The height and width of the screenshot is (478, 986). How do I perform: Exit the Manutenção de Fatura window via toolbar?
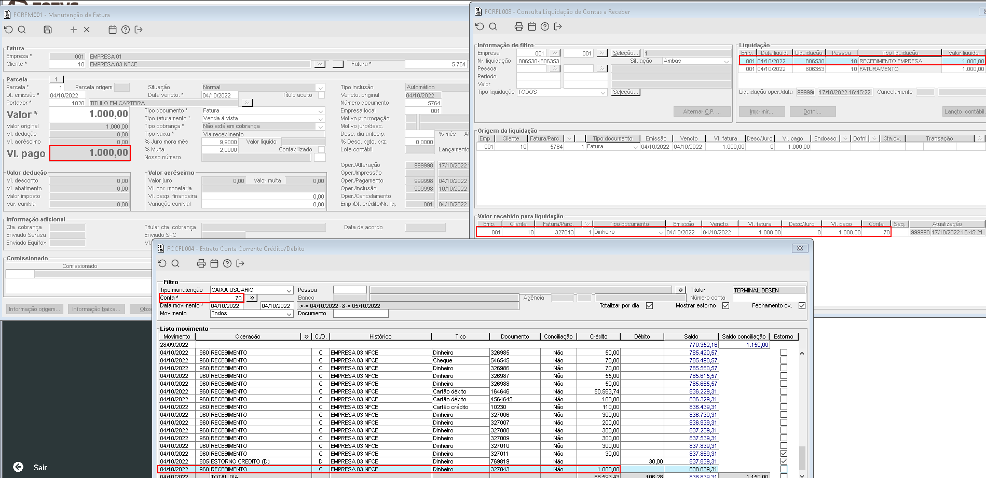coord(139,30)
